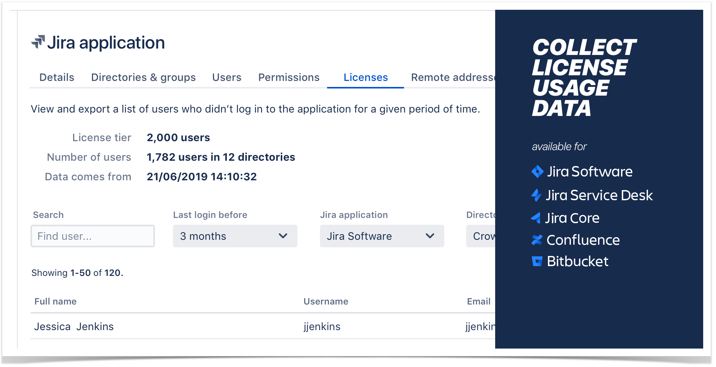Open the Details tab

point(57,78)
